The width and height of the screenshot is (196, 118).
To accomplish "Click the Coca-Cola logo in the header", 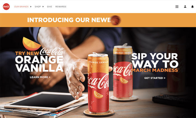I will point(6,6).
